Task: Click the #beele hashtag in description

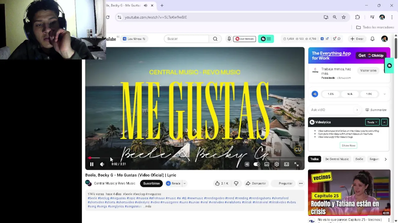Action: [x=92, y=198]
